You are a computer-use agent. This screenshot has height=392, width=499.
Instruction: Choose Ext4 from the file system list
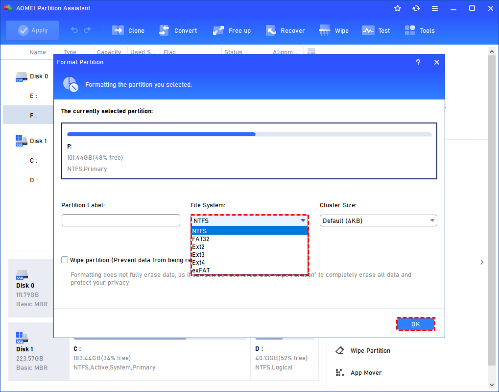(249, 262)
